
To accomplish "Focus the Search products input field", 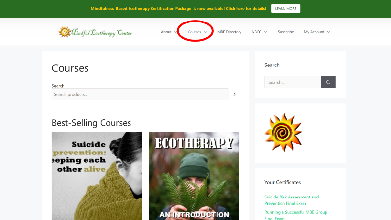I will tap(140, 94).
